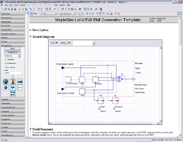The image size is (183, 142).
Task: Click the Cut scissors icon
Action: click(x=20, y=9)
